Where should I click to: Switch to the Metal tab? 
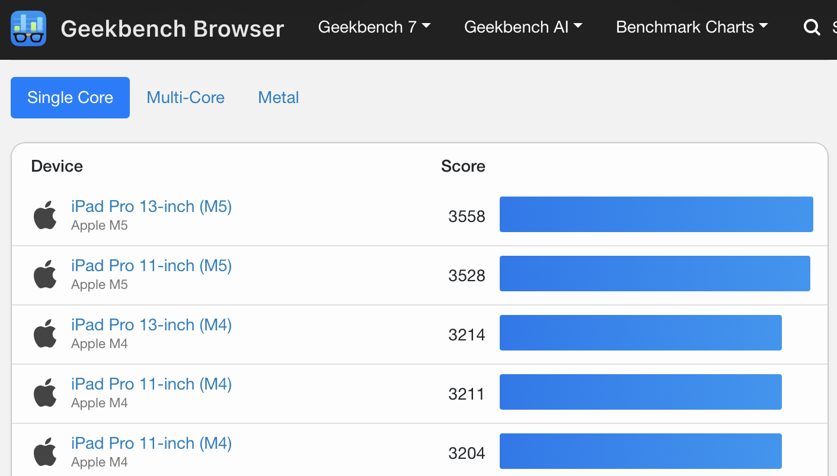click(x=279, y=98)
